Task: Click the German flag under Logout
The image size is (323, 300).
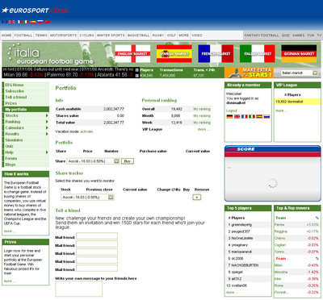Action: tap(229, 116)
